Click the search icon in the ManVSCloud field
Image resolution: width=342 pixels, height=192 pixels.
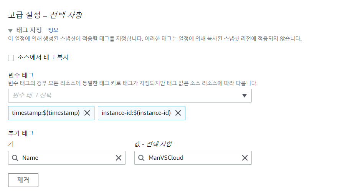[x=141, y=158]
